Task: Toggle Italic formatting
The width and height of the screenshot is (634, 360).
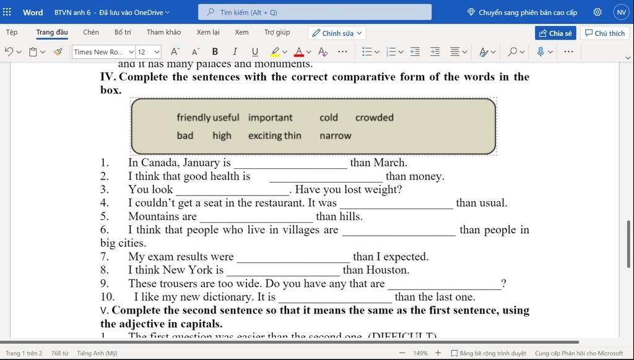Action: [x=235, y=52]
